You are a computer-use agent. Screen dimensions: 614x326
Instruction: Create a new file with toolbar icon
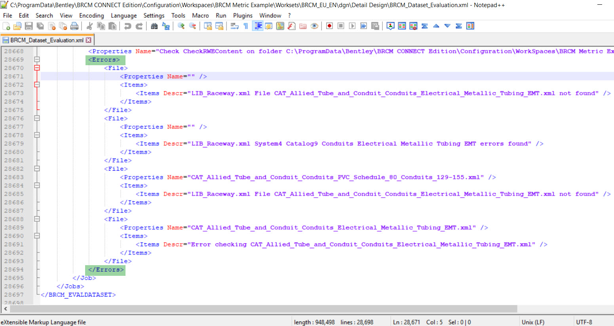click(6, 26)
